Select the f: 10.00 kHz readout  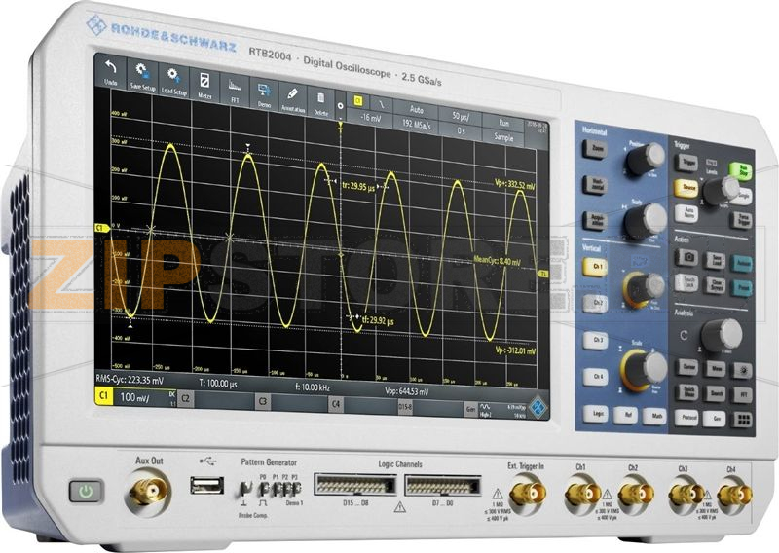tap(312, 387)
